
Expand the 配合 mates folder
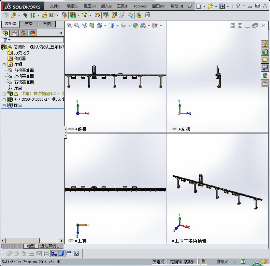click(4, 106)
